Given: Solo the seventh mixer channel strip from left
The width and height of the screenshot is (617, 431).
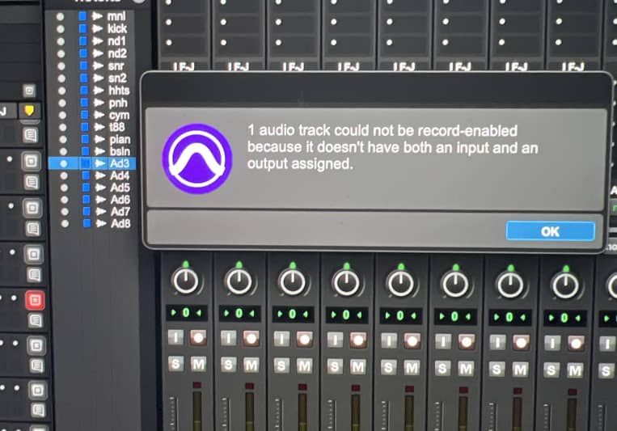Looking at the screenshot, I should pos(497,369).
